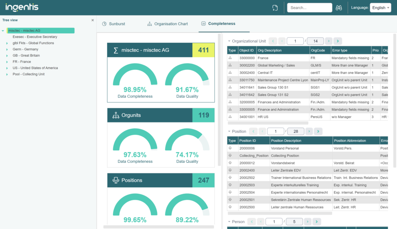This screenshot has height=229, width=397.
Task: Click the binoculars search icon
Action: coord(339,8)
